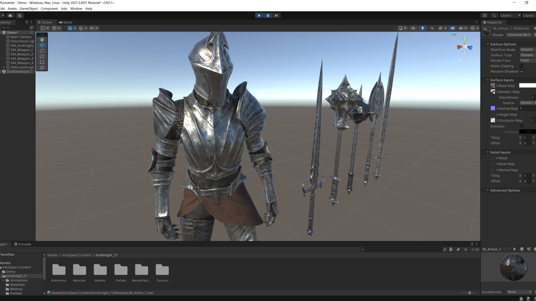Select the Rect transform tool
Image resolution: width=536 pixels, height=301 pixels.
point(42,62)
